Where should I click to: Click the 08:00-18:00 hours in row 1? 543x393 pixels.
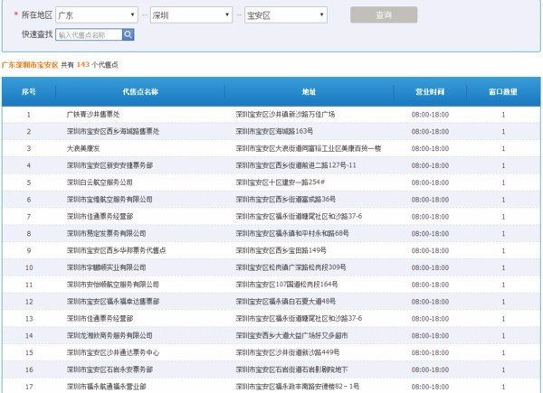click(x=430, y=115)
